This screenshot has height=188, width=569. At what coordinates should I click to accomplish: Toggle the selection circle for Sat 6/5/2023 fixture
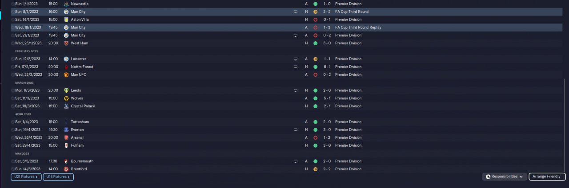pos(12,161)
